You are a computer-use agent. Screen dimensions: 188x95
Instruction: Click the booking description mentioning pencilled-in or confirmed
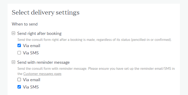[x=95, y=40]
